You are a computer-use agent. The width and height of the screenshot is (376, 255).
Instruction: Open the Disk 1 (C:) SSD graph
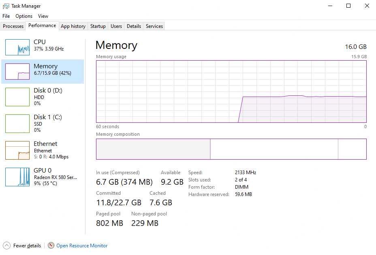pyautogui.click(x=17, y=123)
